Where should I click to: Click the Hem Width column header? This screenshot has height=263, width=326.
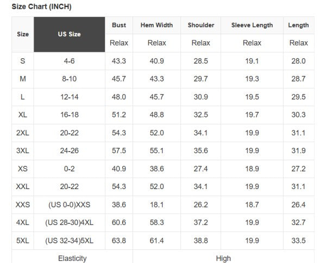click(156, 25)
